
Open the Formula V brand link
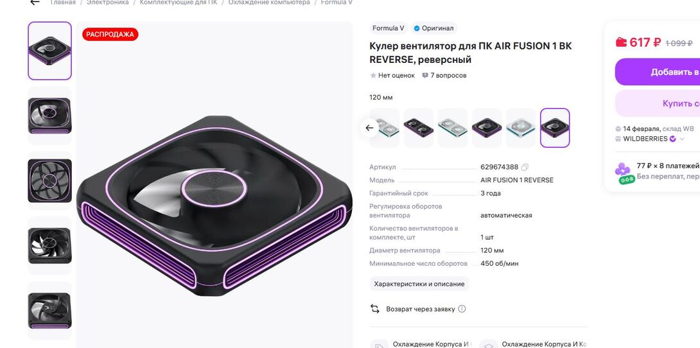click(x=389, y=28)
